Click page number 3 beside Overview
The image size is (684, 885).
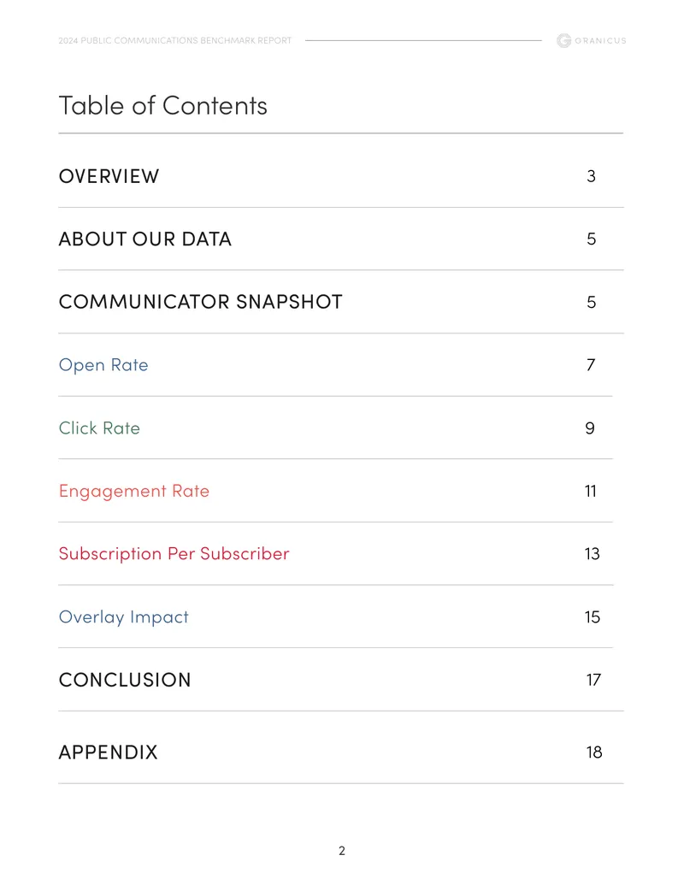pos(591,176)
